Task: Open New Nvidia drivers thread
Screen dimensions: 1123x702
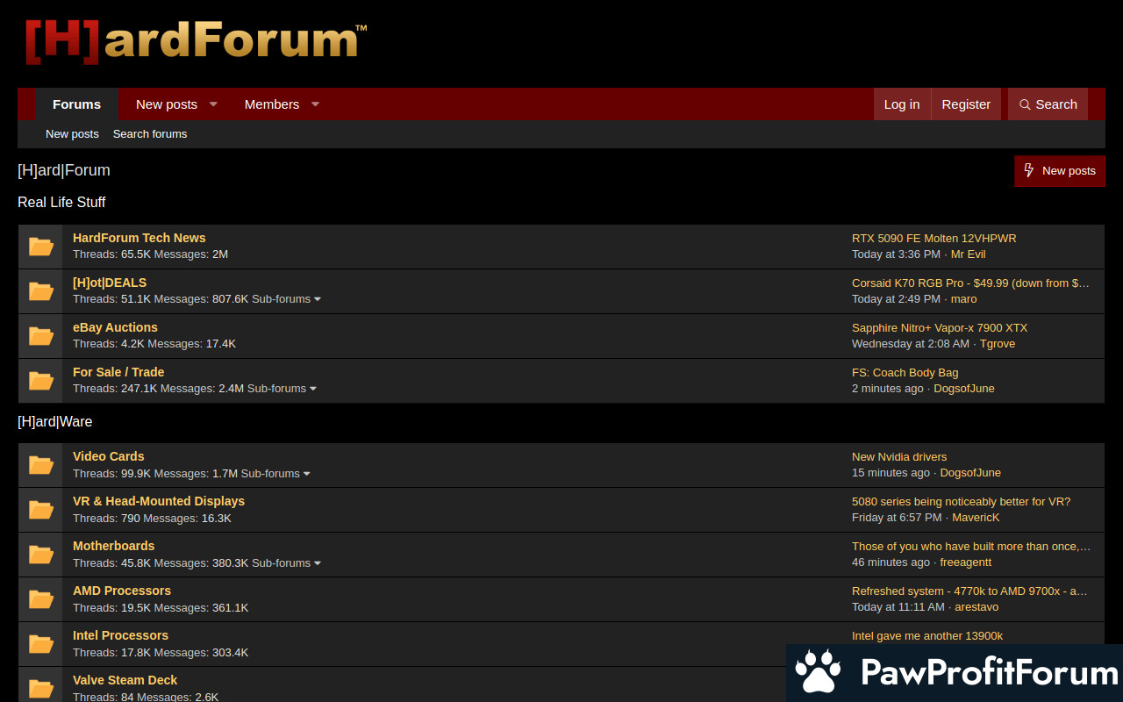Action: point(899,457)
